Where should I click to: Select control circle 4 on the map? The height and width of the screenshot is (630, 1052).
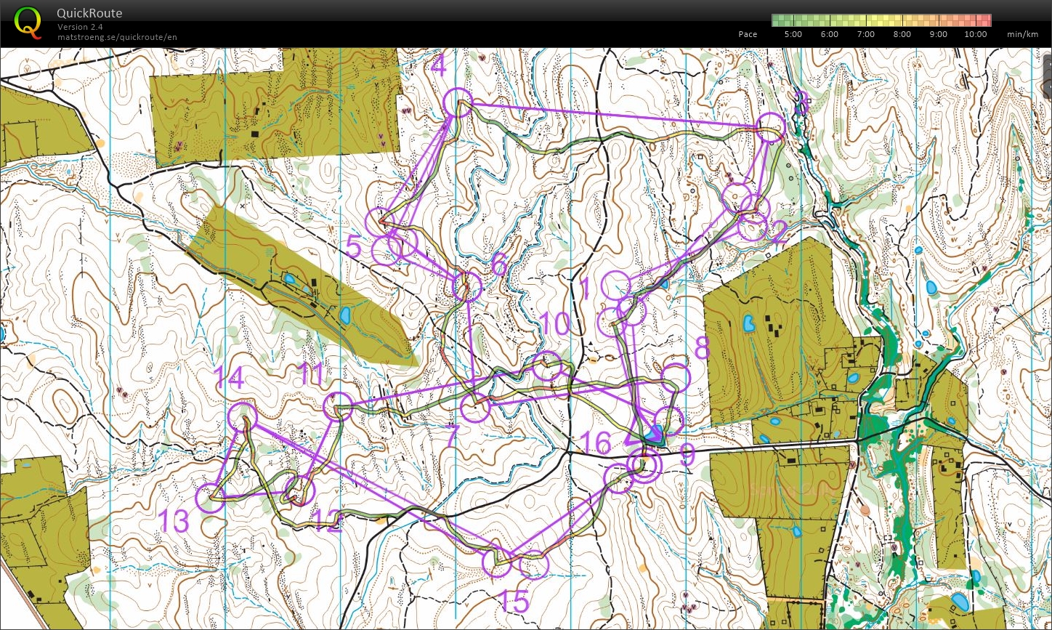pyautogui.click(x=458, y=101)
